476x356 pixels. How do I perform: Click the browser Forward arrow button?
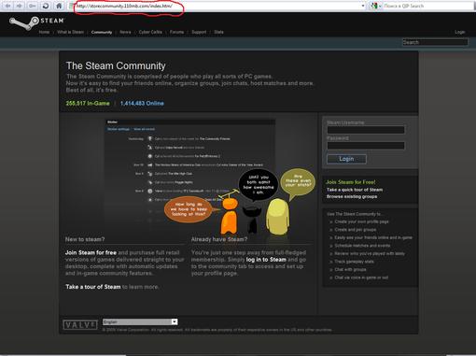[20, 6]
